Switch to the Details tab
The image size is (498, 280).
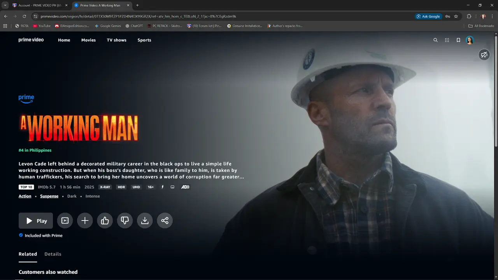(x=53, y=254)
